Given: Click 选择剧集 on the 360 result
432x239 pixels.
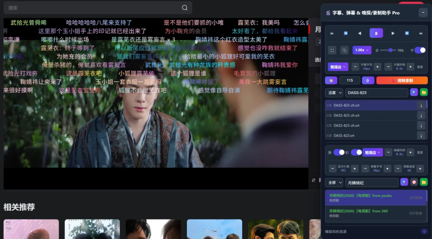Looking at the screenshot, I should (416, 213).
